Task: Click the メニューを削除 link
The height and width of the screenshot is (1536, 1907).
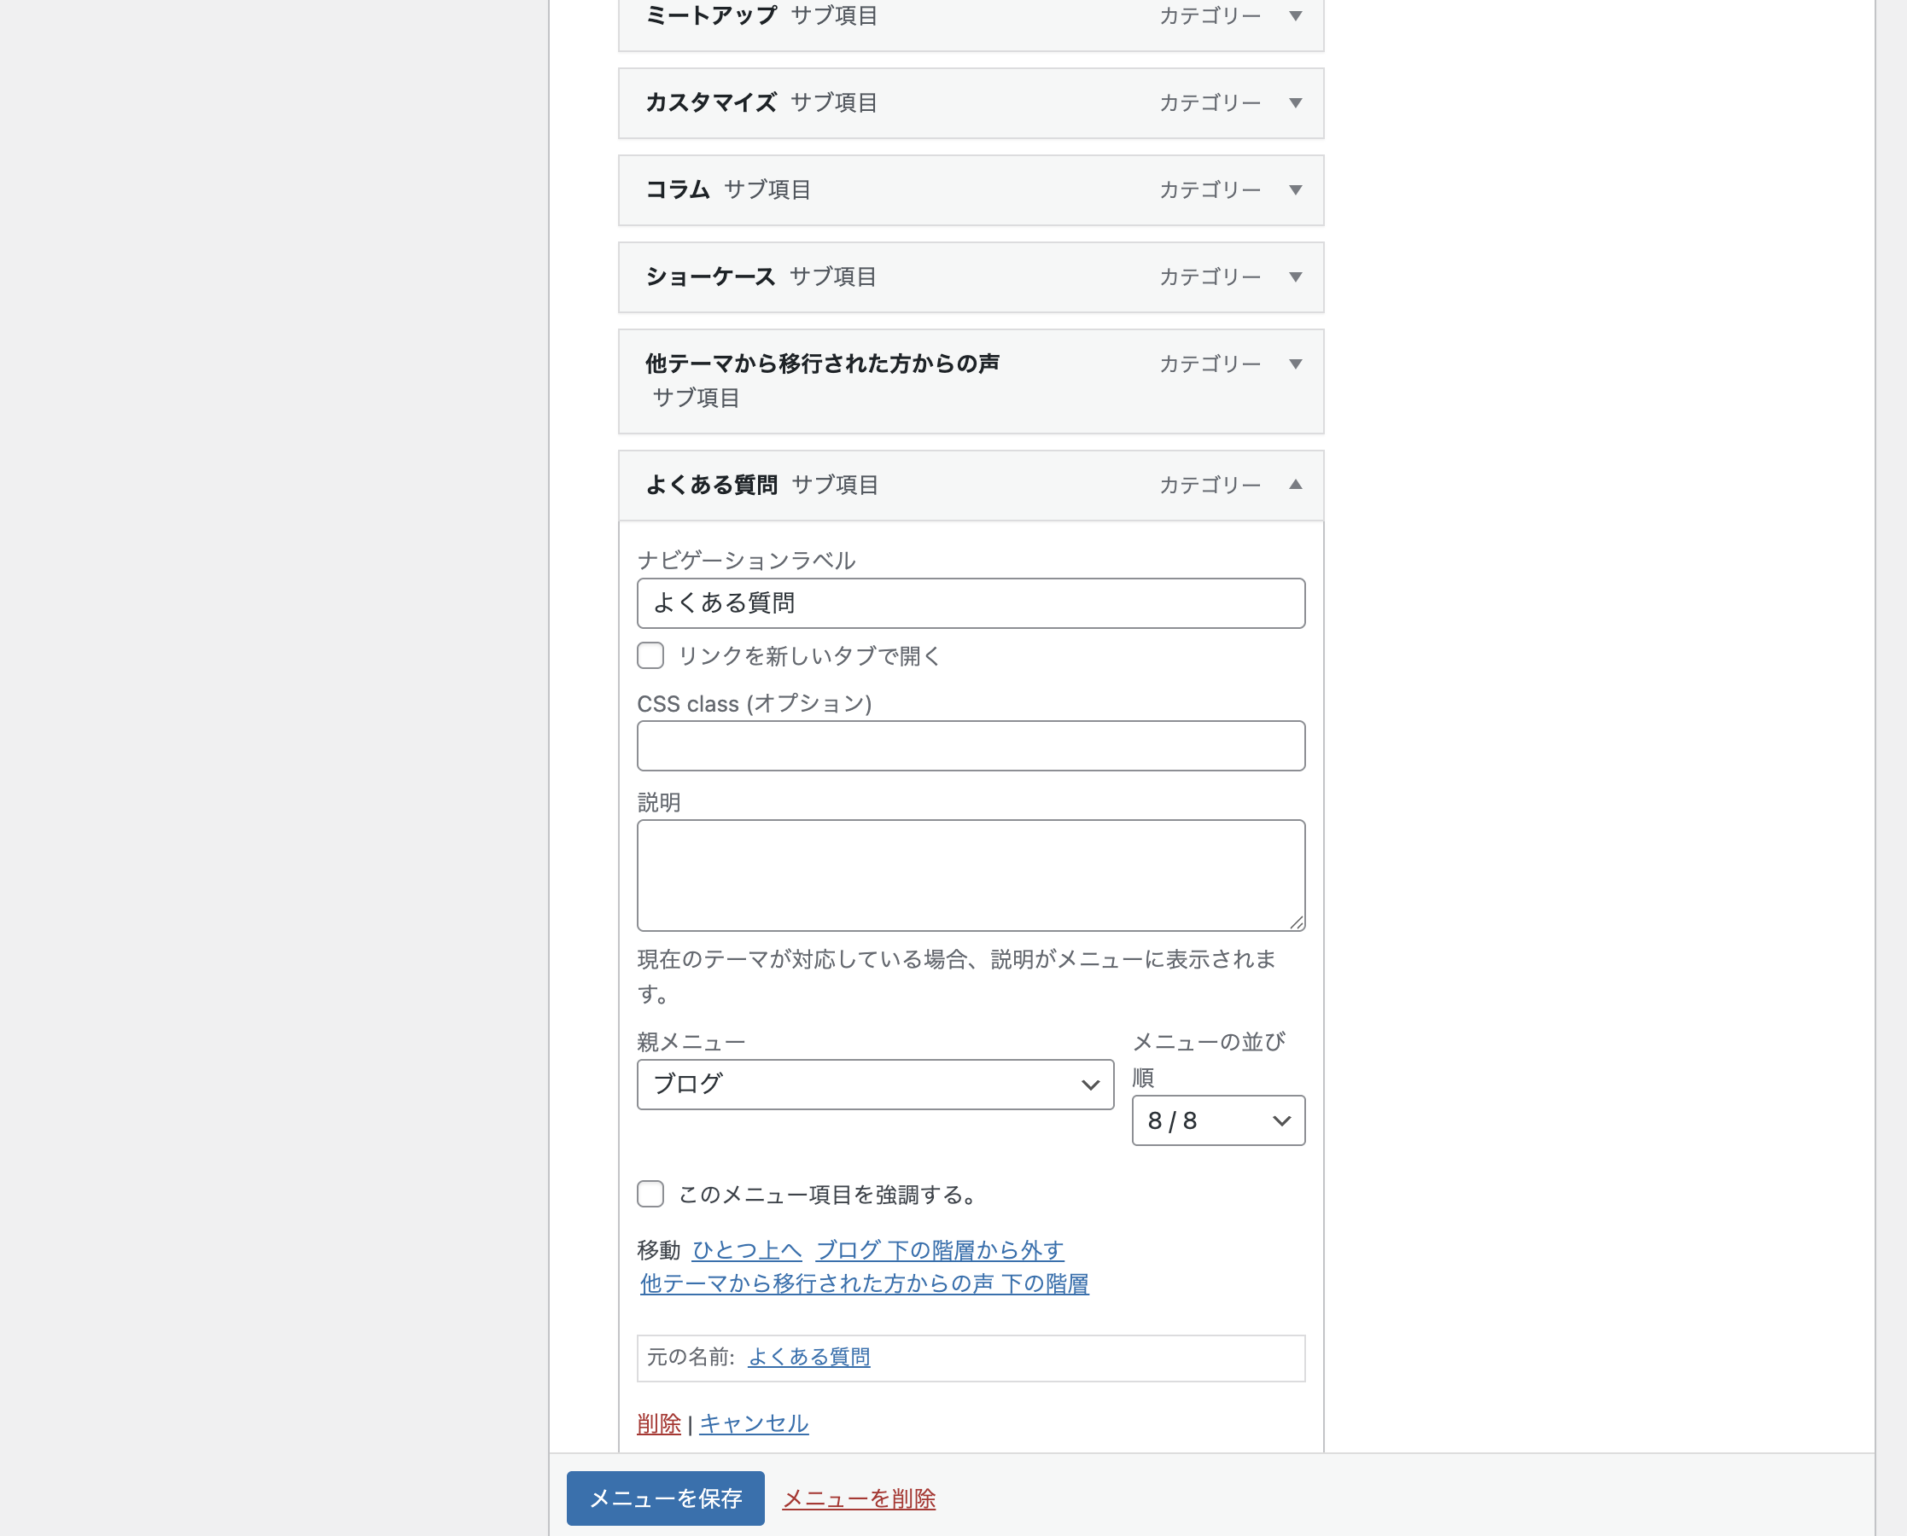Action: [859, 1498]
